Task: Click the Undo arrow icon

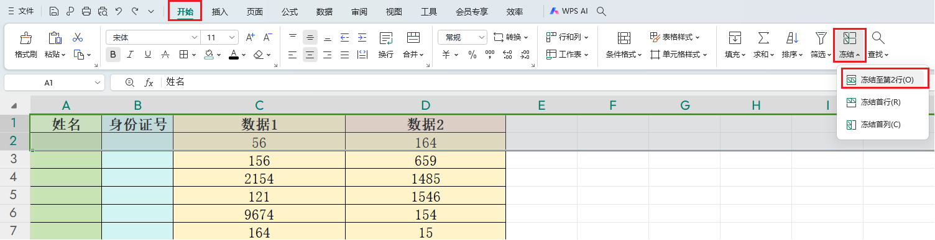Action: pos(119,12)
